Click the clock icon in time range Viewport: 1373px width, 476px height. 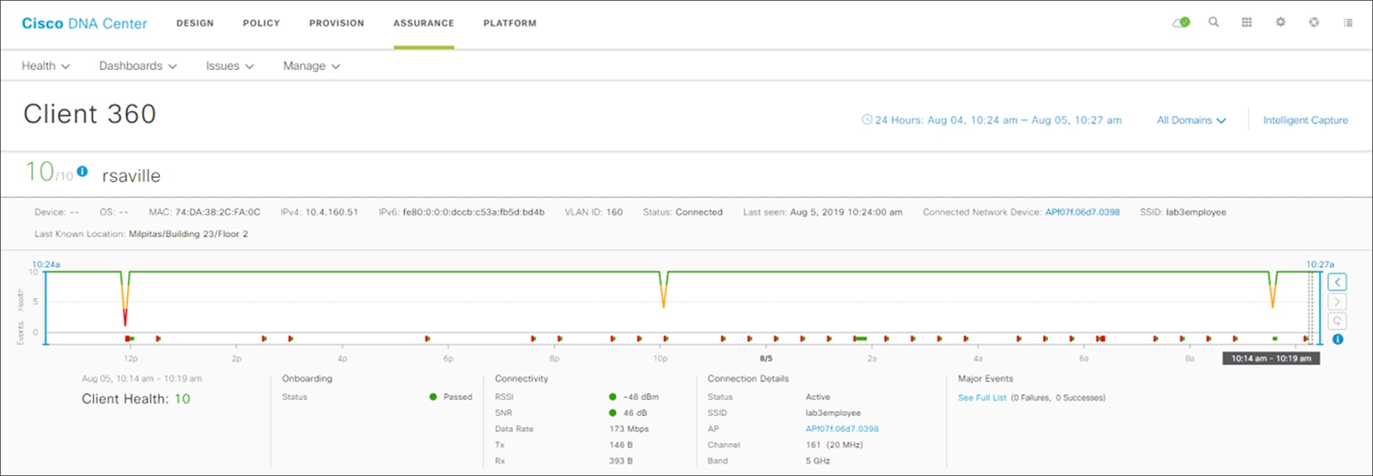click(866, 120)
